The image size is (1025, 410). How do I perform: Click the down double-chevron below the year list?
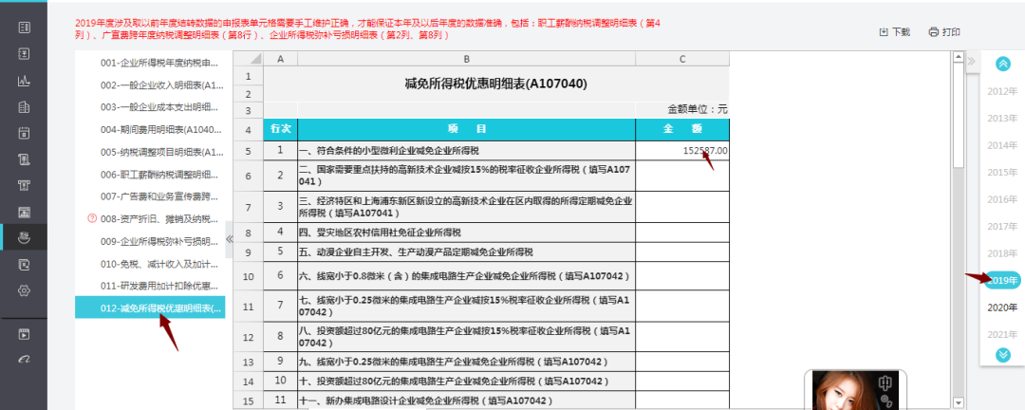pos(1002,354)
